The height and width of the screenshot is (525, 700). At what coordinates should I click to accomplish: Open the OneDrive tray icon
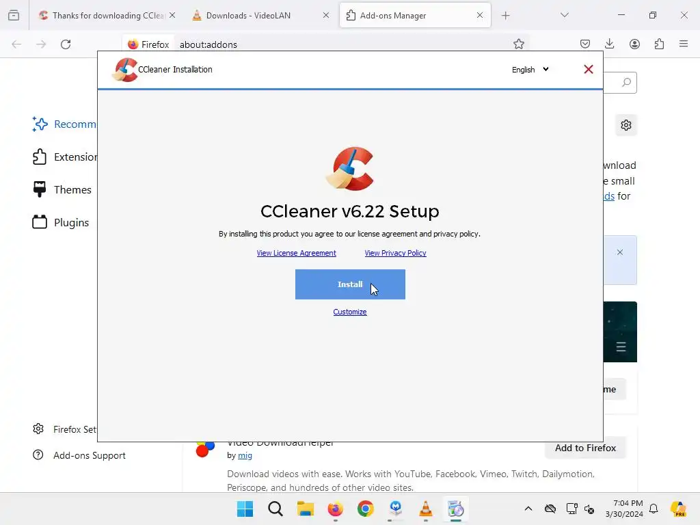click(x=550, y=509)
